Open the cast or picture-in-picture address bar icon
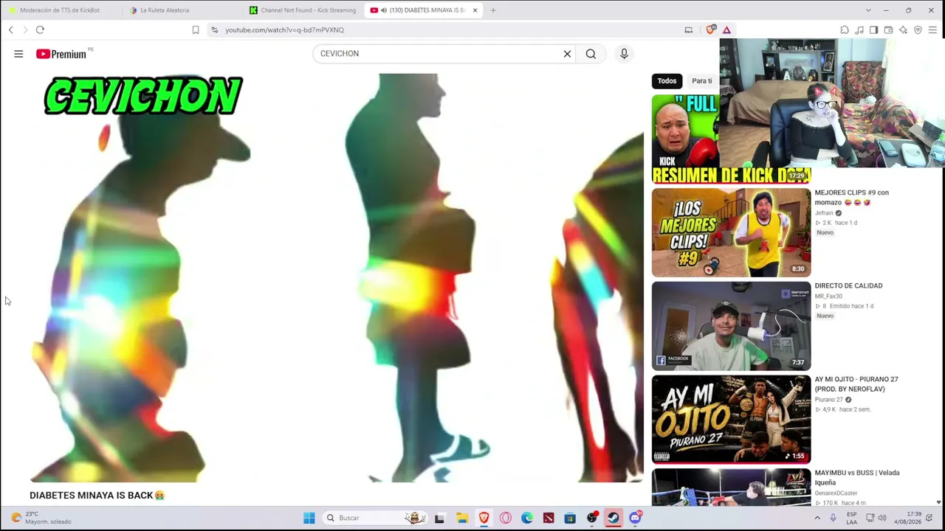 (689, 30)
